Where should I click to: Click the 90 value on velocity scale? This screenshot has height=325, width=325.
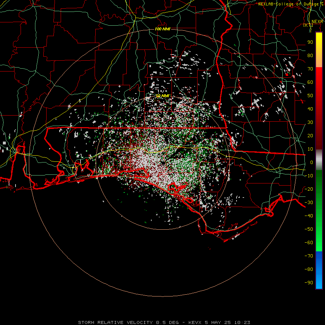310,42
